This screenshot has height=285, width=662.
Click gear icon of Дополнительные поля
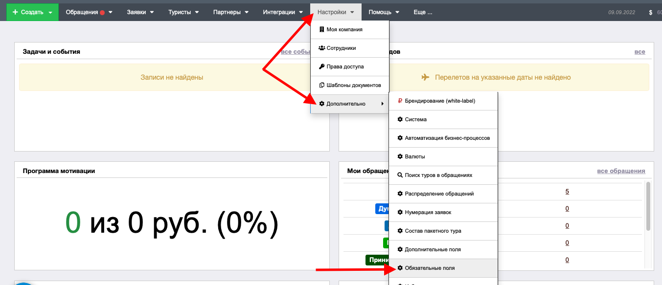[400, 249]
